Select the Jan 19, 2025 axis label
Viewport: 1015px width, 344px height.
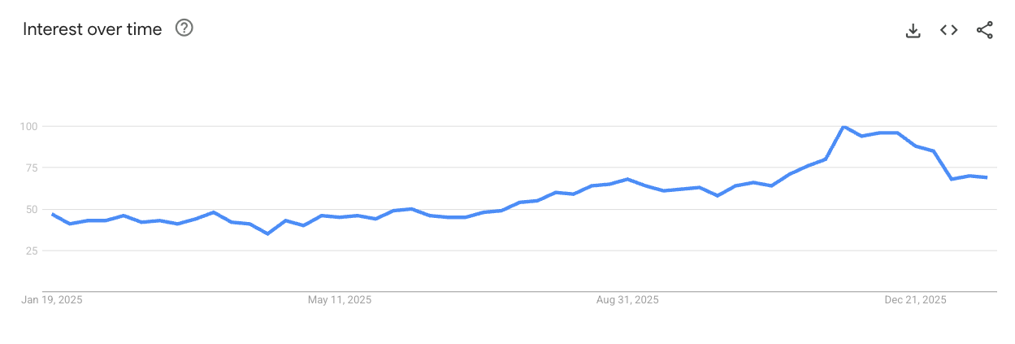click(x=52, y=300)
